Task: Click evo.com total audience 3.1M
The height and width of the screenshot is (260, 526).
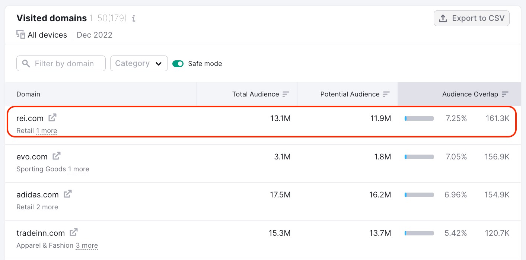Action: coord(282,157)
